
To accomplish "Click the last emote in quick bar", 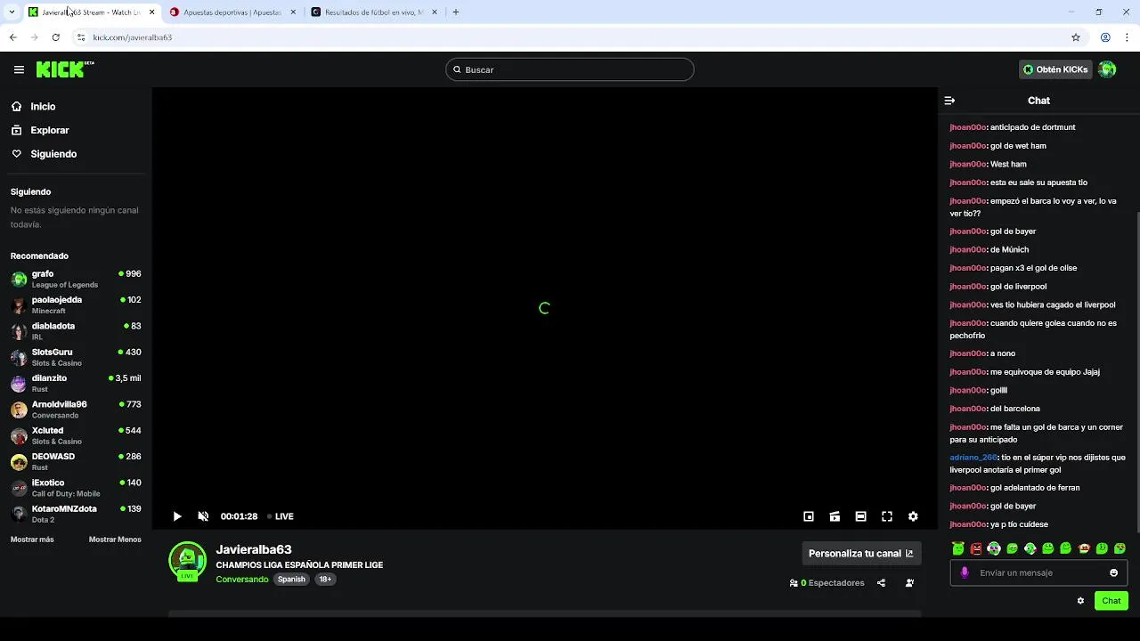I will tap(1120, 548).
